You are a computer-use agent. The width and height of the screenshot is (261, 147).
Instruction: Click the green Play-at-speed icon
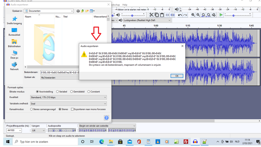point(221,15)
